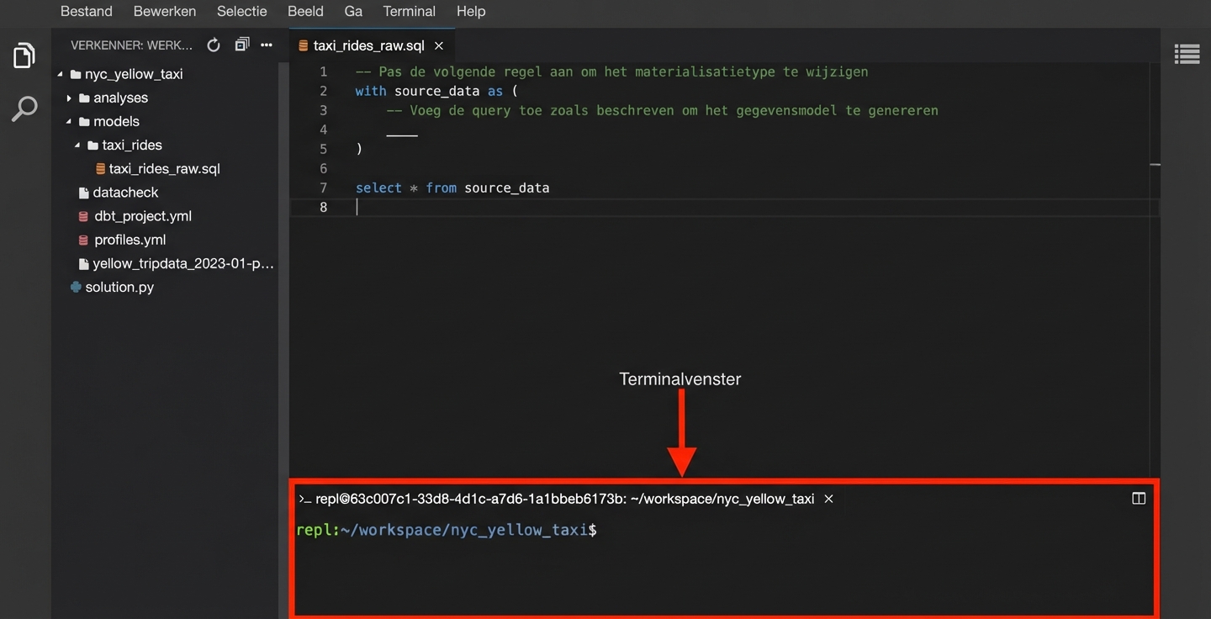Click the terminal prompt icon on the repl tab

[x=304, y=498]
